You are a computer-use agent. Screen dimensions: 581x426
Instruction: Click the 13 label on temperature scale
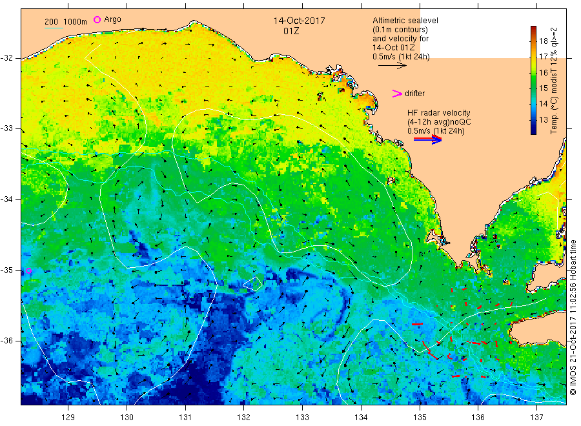tap(543, 119)
